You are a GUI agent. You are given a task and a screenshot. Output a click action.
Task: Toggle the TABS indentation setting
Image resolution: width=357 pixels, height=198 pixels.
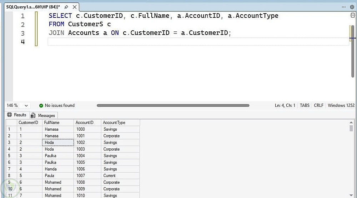coord(305,105)
